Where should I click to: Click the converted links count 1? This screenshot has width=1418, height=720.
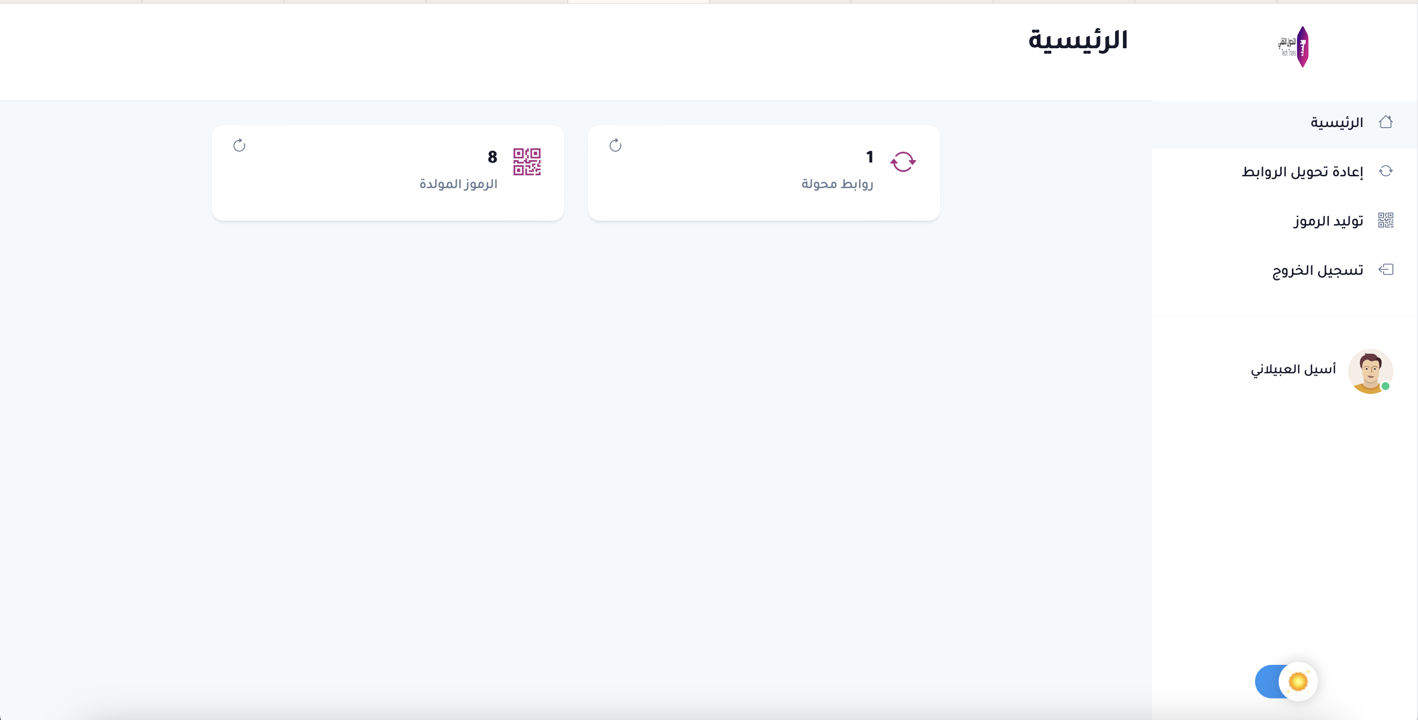[x=870, y=158]
